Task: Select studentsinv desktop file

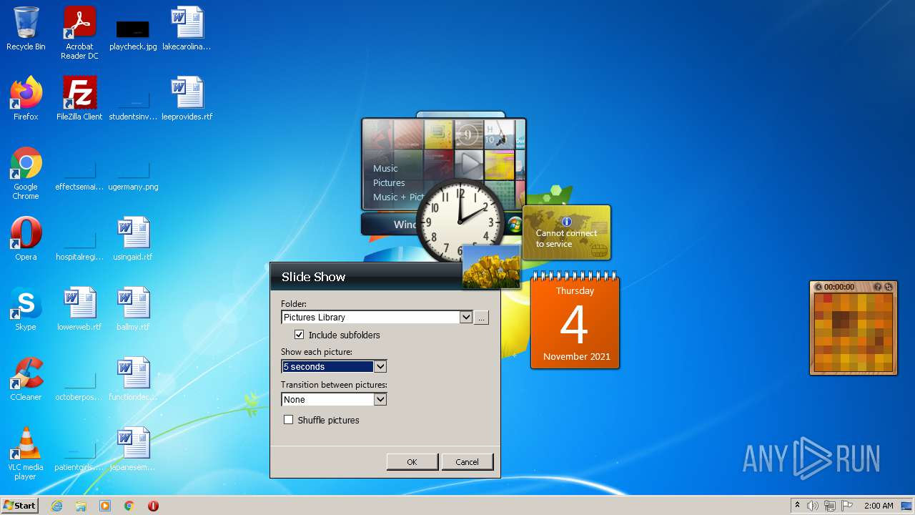Action: (x=133, y=103)
